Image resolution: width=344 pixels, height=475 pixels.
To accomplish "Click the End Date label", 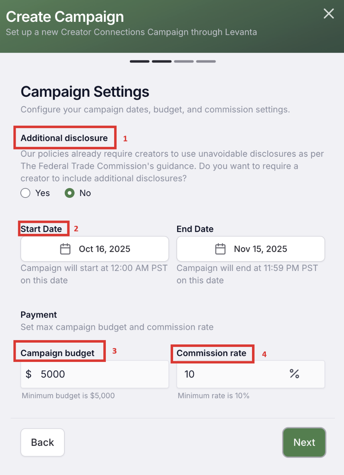I will click(x=195, y=229).
